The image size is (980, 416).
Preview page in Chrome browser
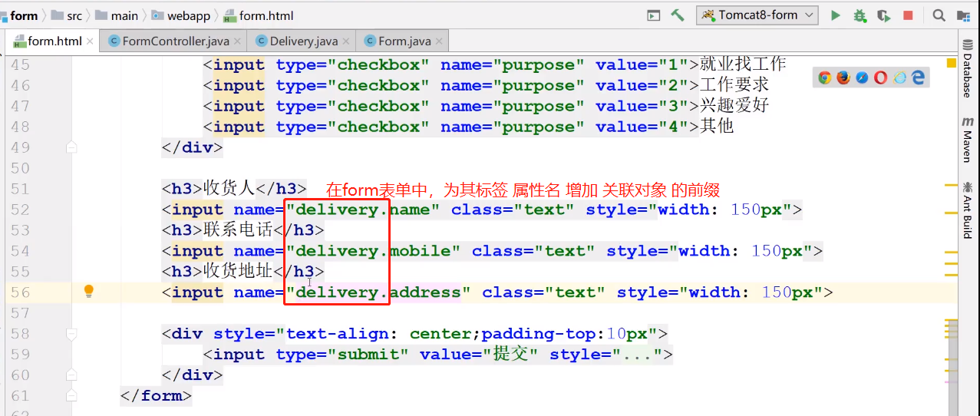point(825,78)
